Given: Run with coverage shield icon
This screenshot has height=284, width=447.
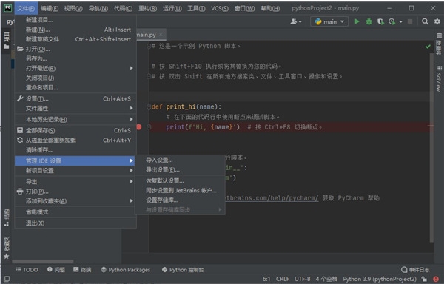Looking at the screenshot, I should 380,21.
